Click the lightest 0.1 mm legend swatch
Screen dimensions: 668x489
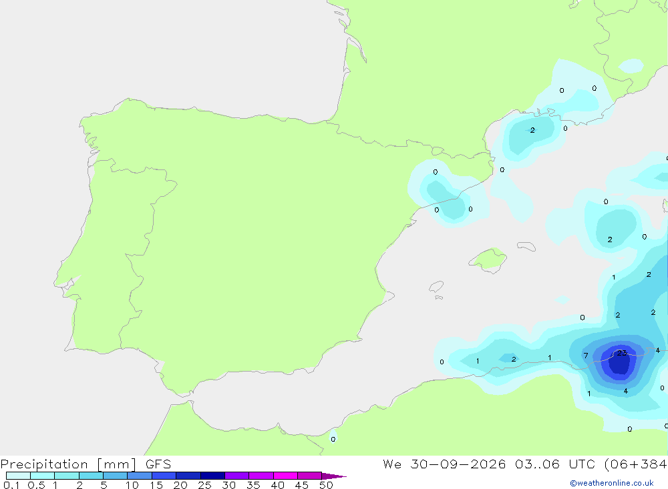pyautogui.click(x=18, y=476)
